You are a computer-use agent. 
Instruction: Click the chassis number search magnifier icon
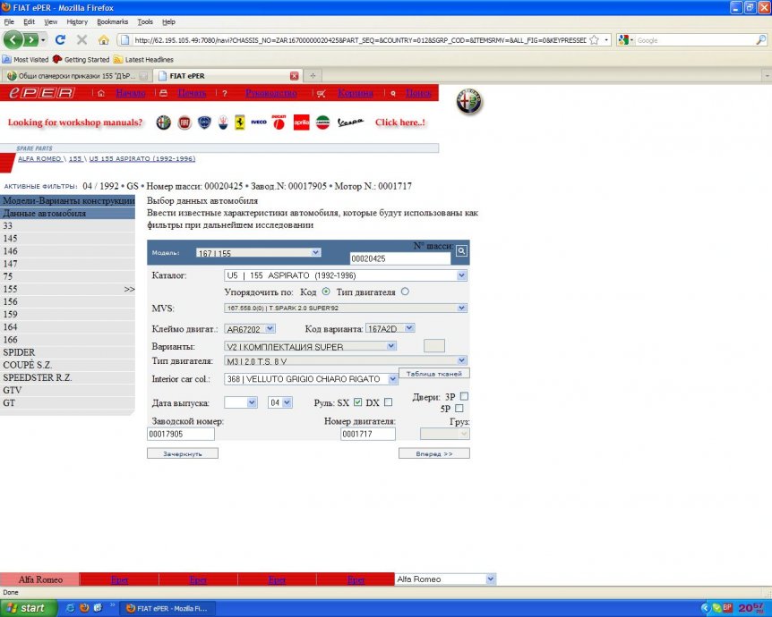[462, 251]
